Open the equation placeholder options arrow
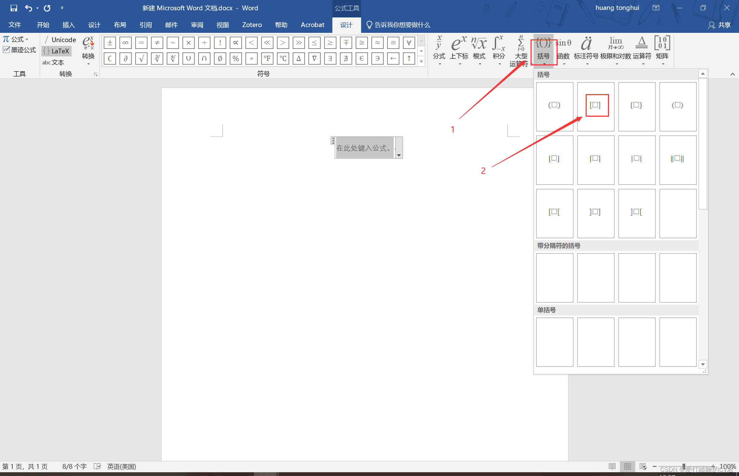The image size is (739, 476). 399,155
